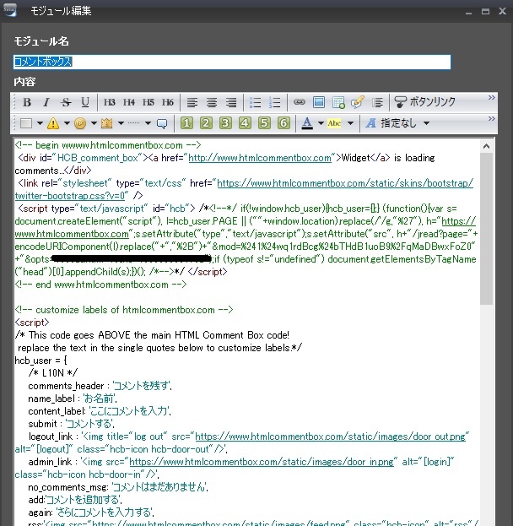Toggle underline text formatting

[x=84, y=102]
